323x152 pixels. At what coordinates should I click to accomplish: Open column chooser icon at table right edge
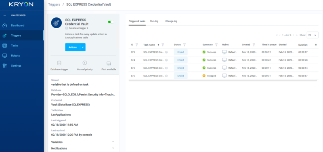click(x=316, y=45)
